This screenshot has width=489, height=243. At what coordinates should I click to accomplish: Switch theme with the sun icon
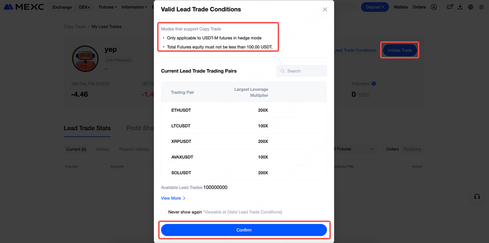coord(481,7)
